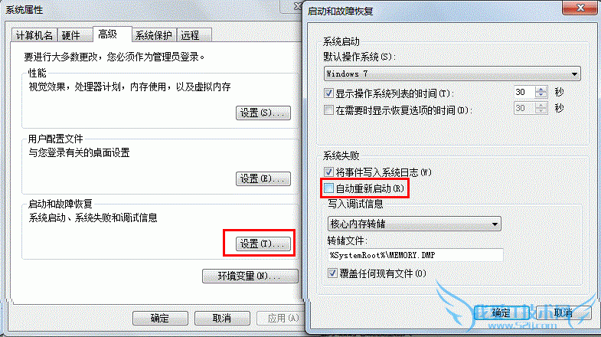Uncheck 将事件写入系统日志 checkbox
The image size is (601, 337).
(x=328, y=172)
